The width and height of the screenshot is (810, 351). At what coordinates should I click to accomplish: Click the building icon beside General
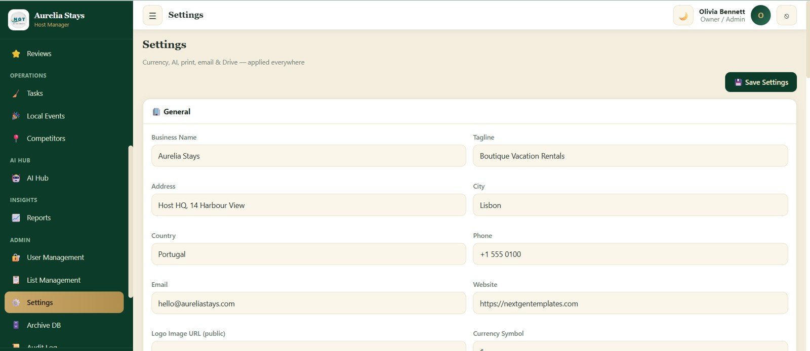[156, 112]
